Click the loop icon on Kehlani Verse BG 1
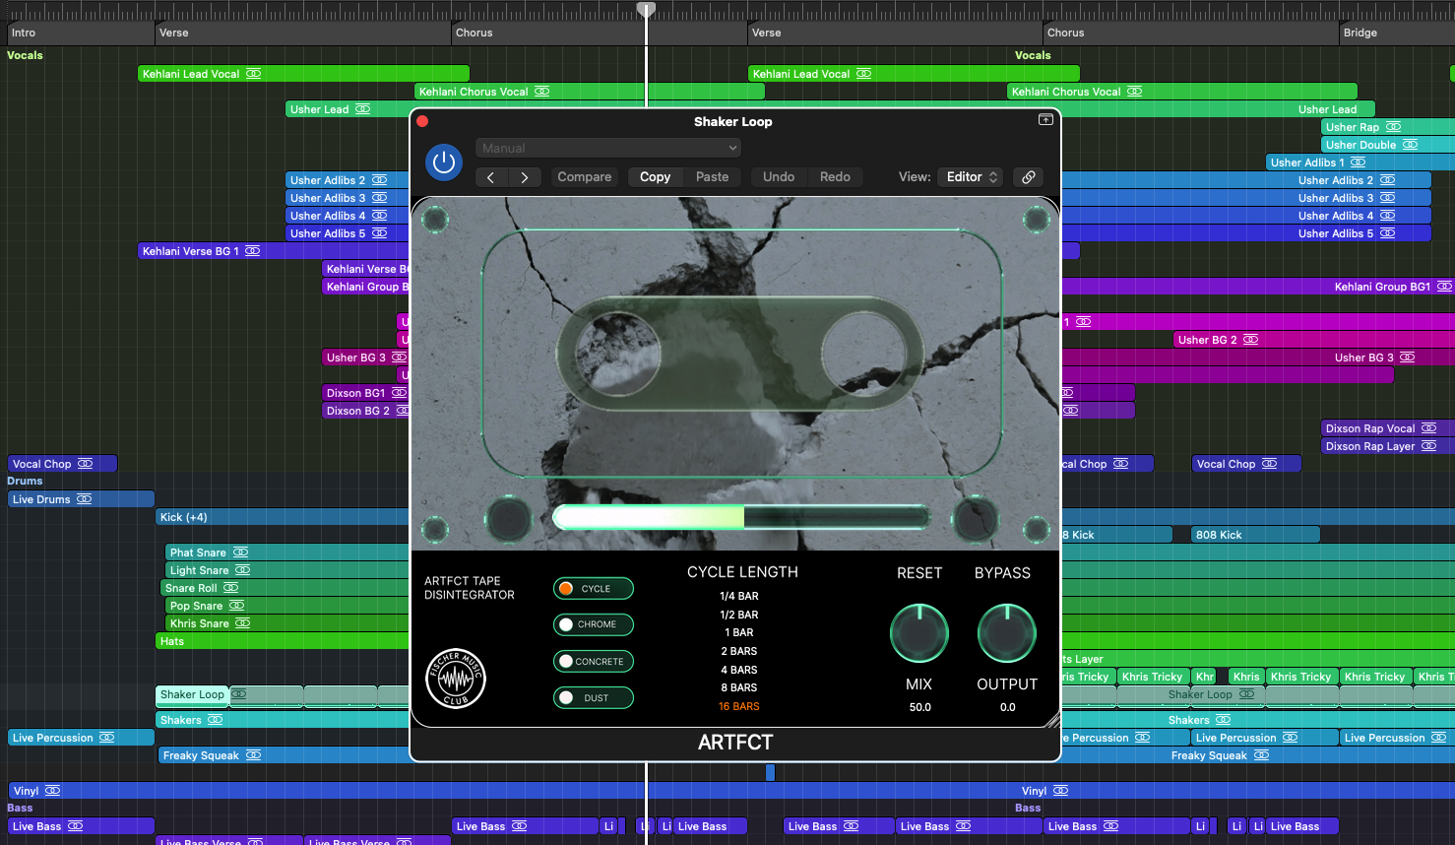 [x=253, y=251]
